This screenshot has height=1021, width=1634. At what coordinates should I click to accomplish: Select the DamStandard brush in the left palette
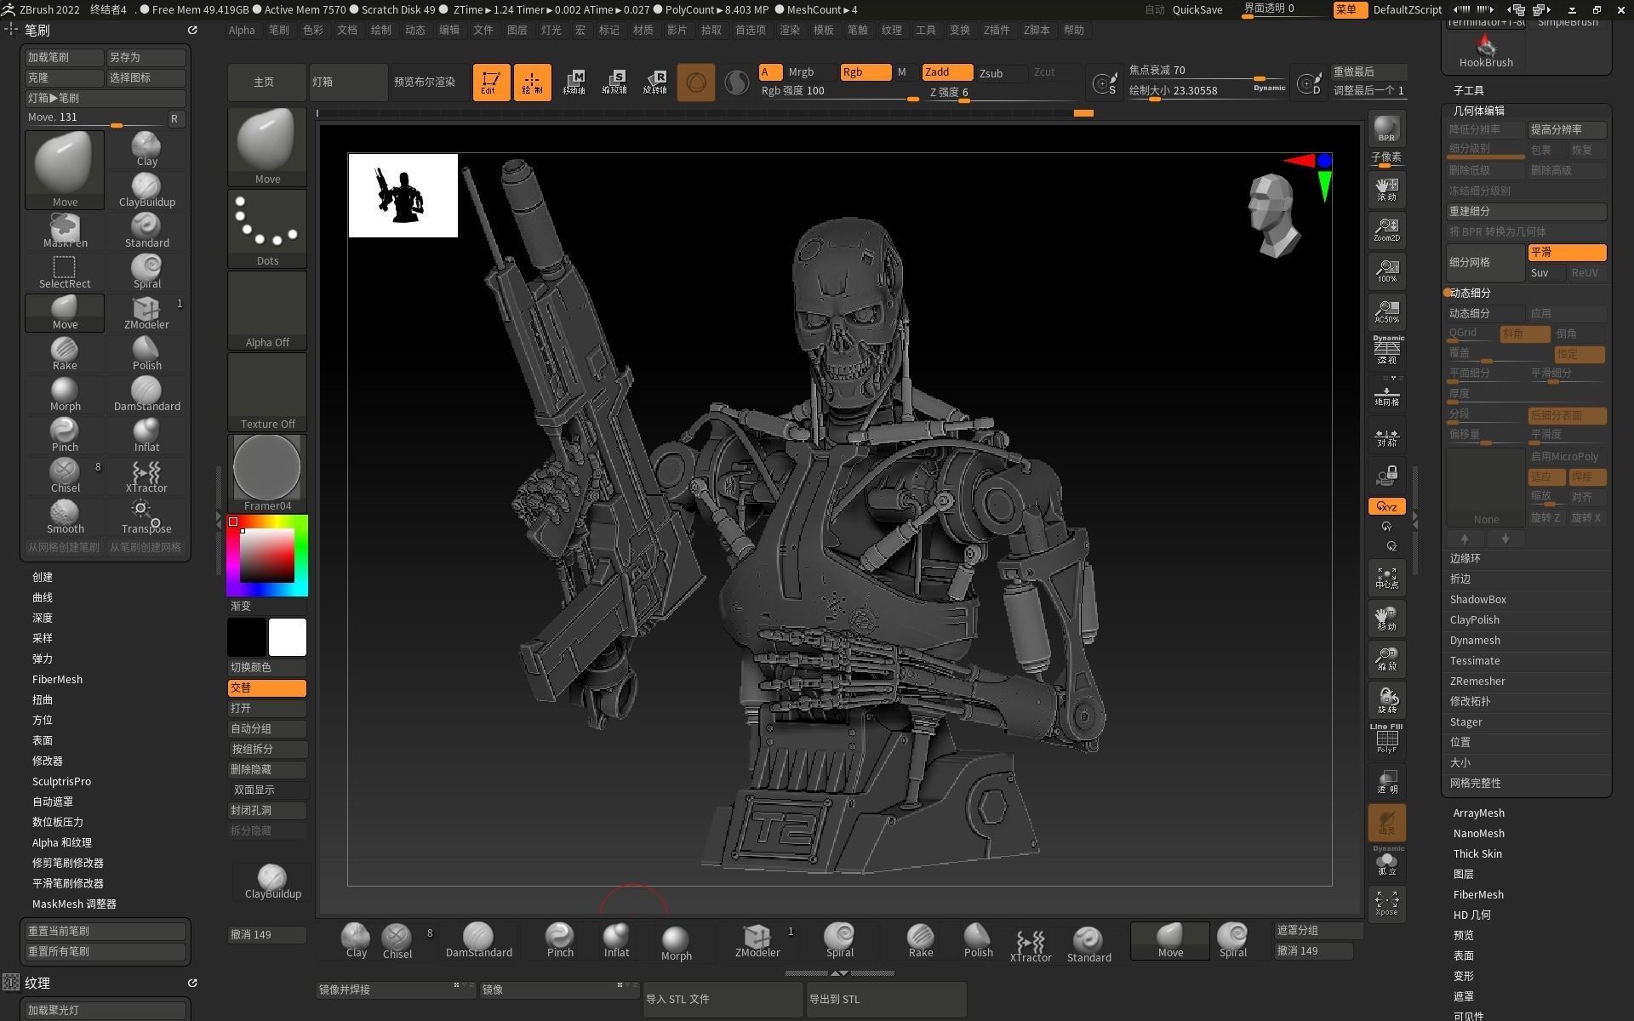[x=146, y=395]
